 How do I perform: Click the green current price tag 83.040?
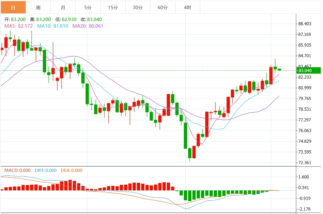tap(308, 70)
